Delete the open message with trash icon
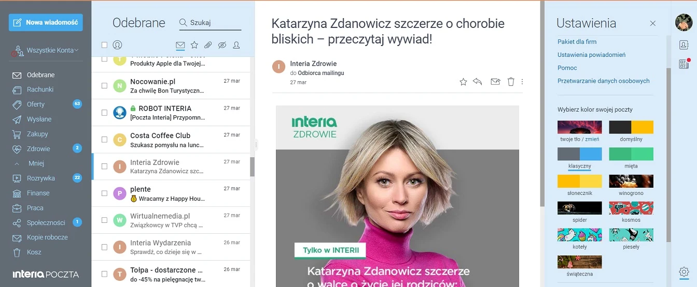Viewport: 697px width, 287px height. click(x=511, y=82)
